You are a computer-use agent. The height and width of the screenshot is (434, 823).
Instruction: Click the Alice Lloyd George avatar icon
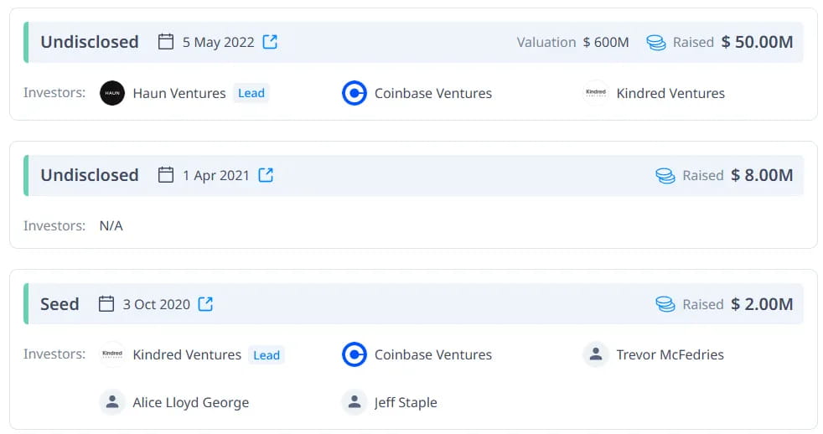(x=112, y=402)
